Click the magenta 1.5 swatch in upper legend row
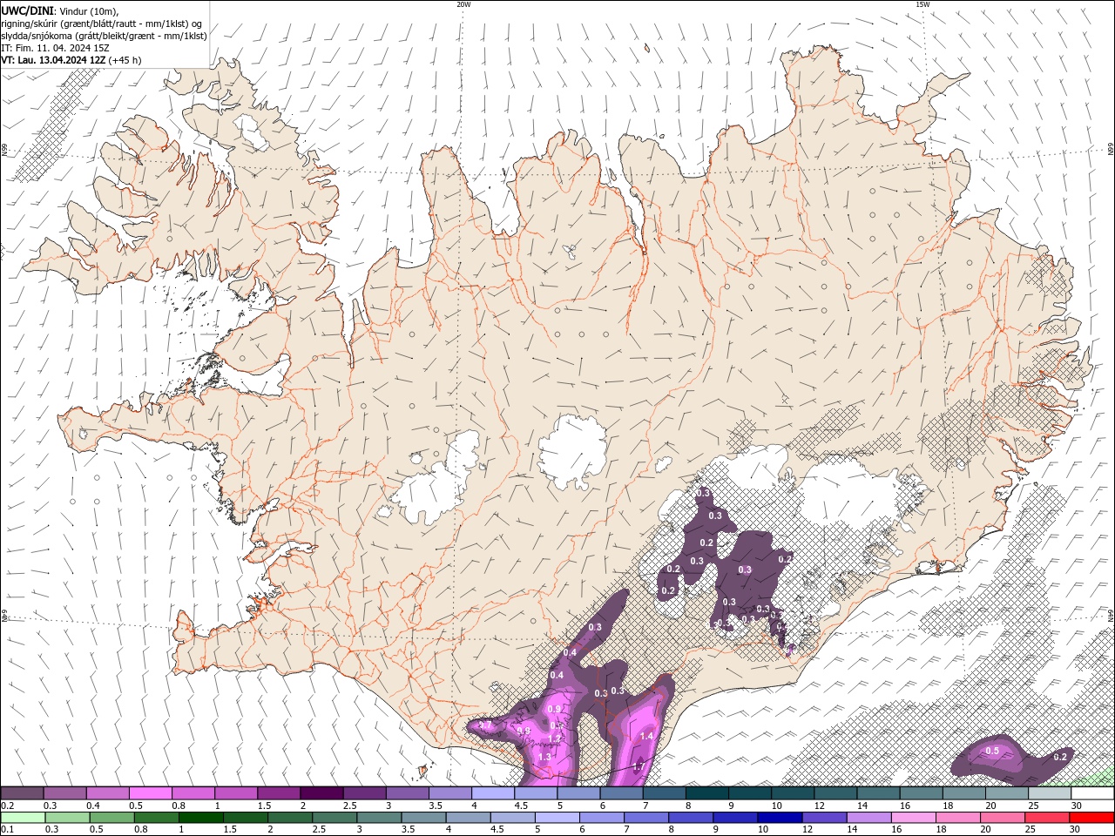Image resolution: width=1115 pixels, height=836 pixels. tap(279, 793)
